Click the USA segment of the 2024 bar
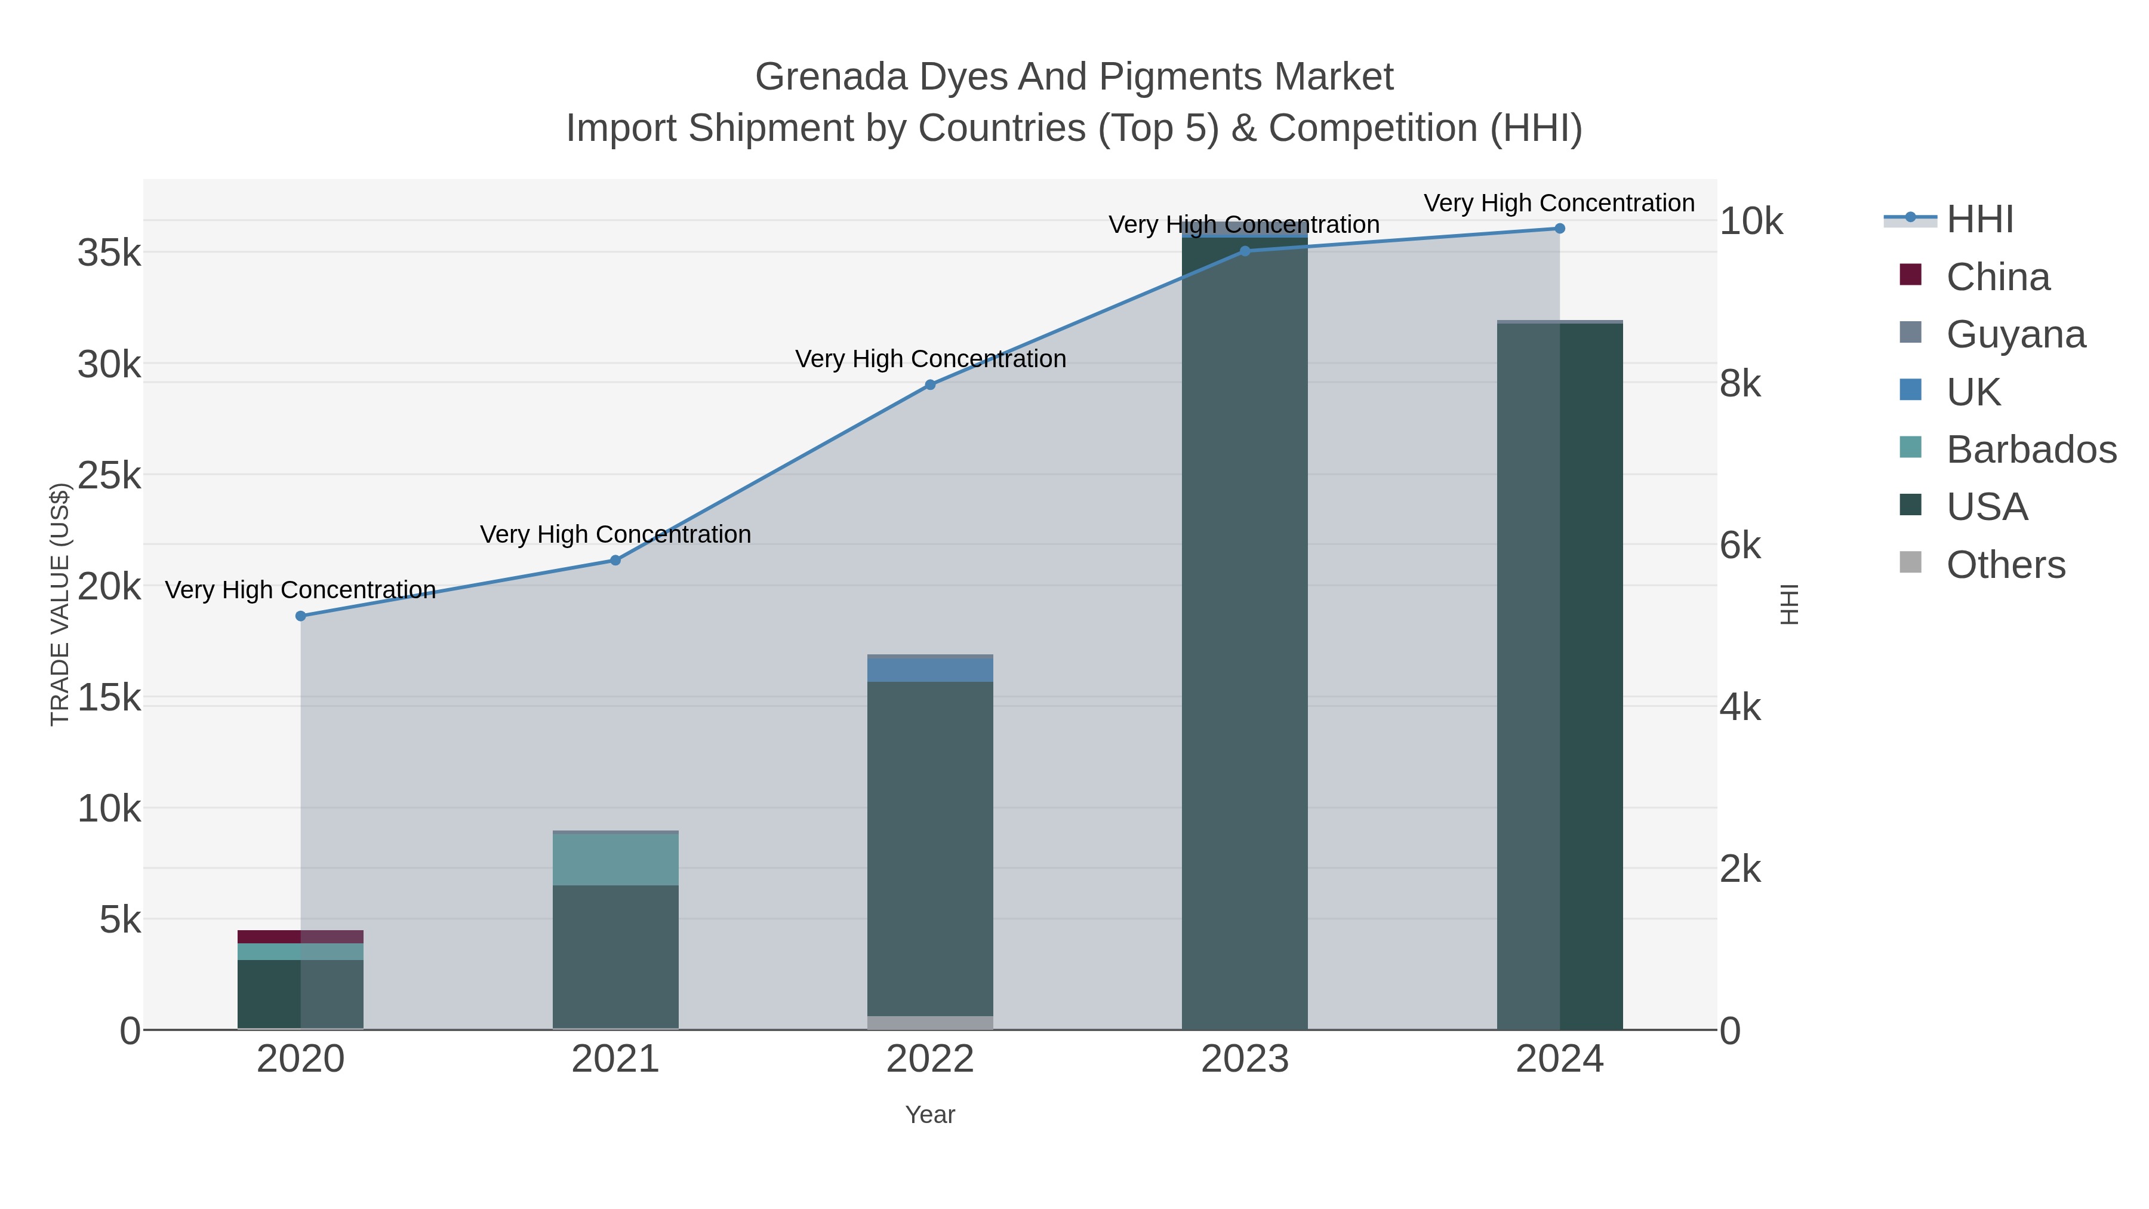The height and width of the screenshot is (1209, 2149). click(1560, 676)
